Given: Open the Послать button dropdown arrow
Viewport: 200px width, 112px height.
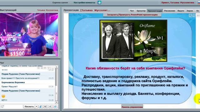Looking at the screenshot, I should (36, 106).
